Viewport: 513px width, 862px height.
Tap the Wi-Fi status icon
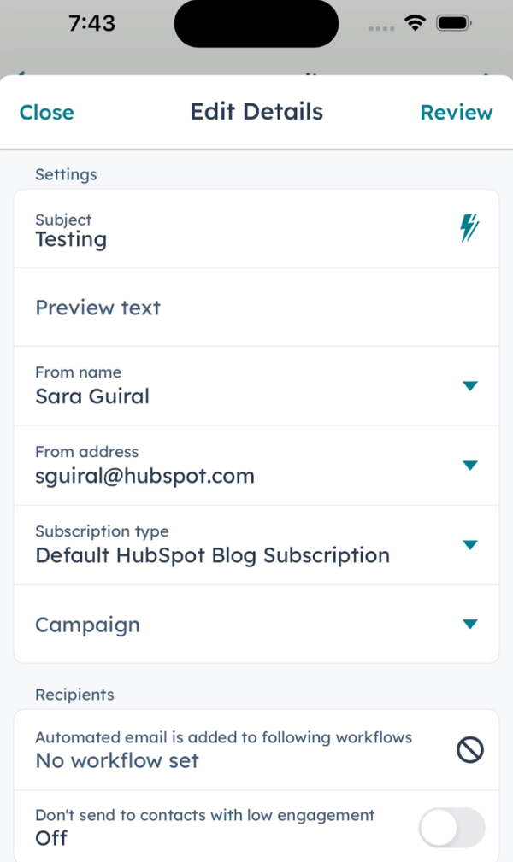pyautogui.click(x=415, y=23)
